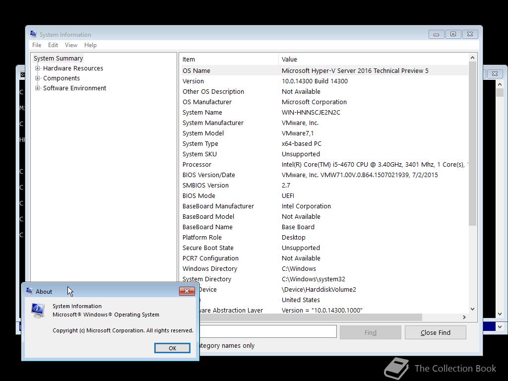The height and width of the screenshot is (381, 508).
Task: Select the Processor row
Action: 324,164
